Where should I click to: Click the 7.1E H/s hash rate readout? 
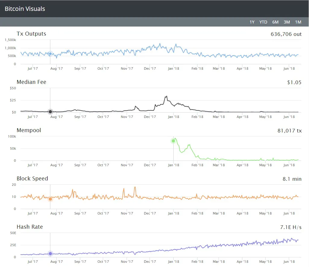(x=290, y=227)
